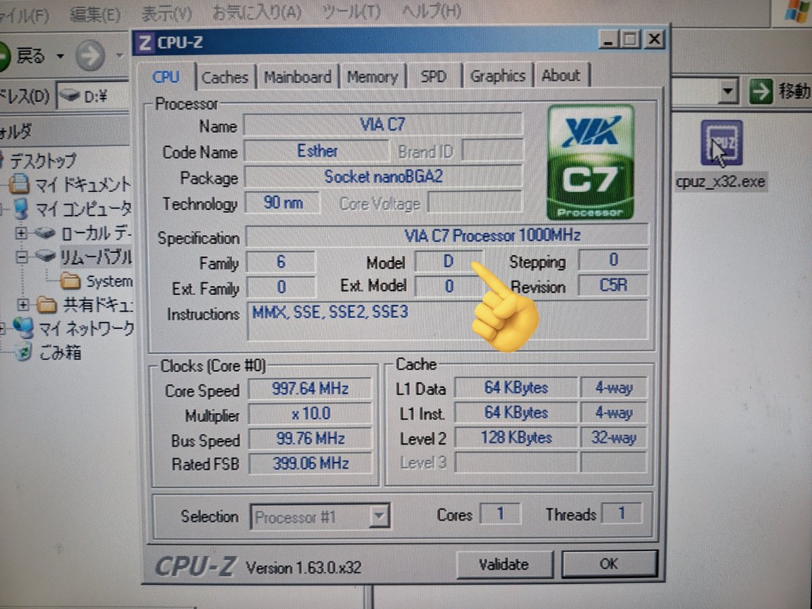The height and width of the screenshot is (609, 812).
Task: Select the CPU tab
Action: [x=166, y=76]
